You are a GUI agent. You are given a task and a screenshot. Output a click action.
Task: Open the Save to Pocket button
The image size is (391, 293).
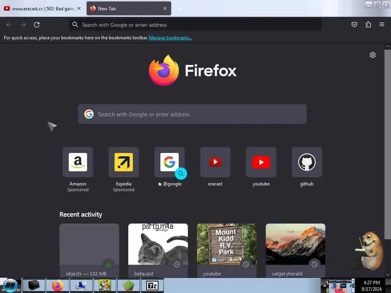354,24
